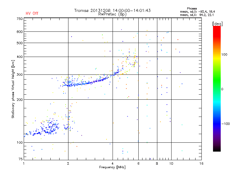The image size is (237, 178).
Task: Click colorbar tick label '0'
Action: pyautogui.click(x=222, y=89)
